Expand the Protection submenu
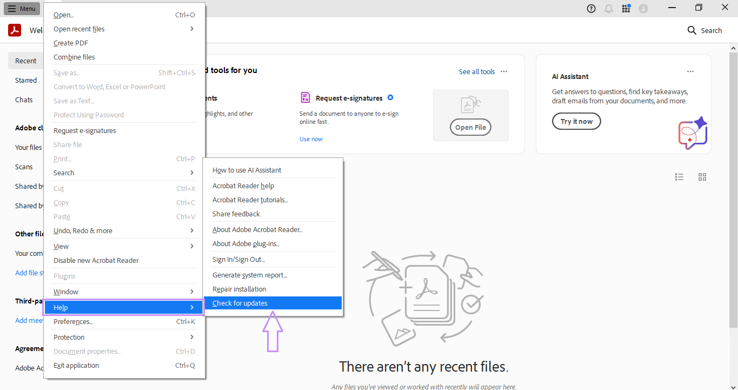738x390 pixels. [69, 337]
